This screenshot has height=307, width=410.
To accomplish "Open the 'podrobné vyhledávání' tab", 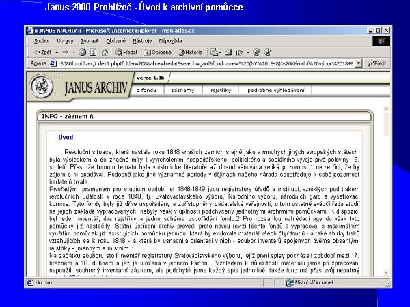I will click(275, 90).
